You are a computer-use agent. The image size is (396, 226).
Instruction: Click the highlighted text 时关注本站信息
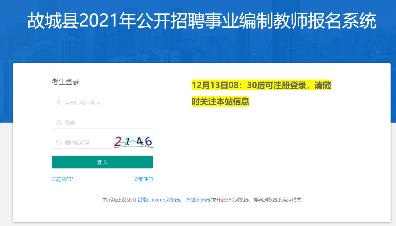[x=220, y=101]
